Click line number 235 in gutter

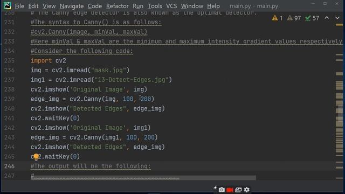[9, 61]
